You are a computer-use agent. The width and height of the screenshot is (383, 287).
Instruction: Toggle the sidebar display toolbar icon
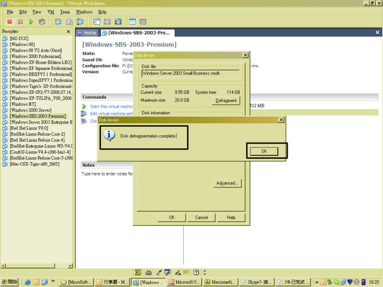point(97,22)
